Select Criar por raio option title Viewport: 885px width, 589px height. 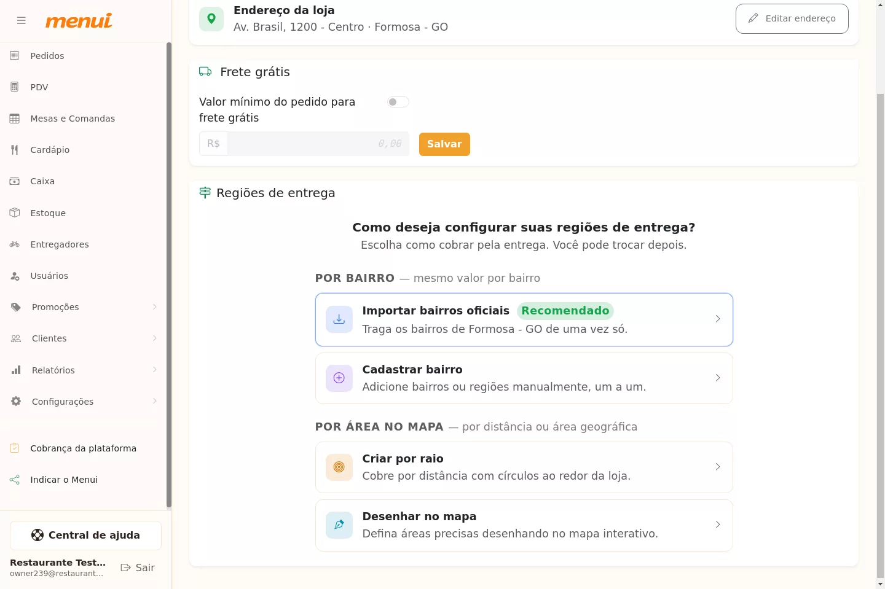tap(403, 459)
